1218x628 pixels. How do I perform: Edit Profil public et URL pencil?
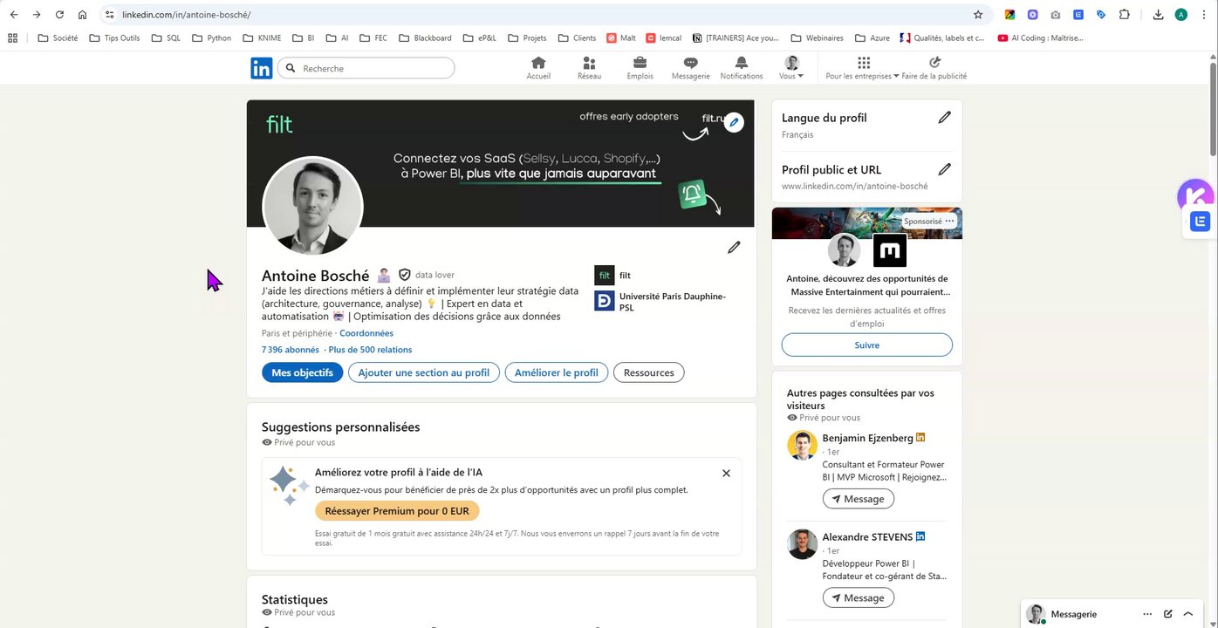(x=944, y=169)
